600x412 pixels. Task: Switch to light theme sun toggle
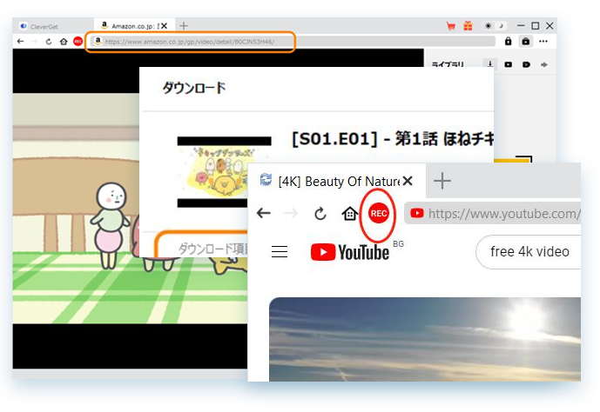coord(489,26)
